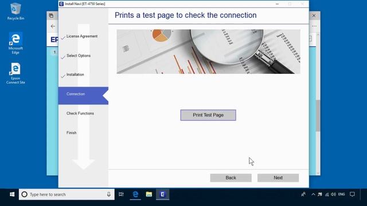Select the License Agreement step
The height and width of the screenshot is (206, 367).
81,36
